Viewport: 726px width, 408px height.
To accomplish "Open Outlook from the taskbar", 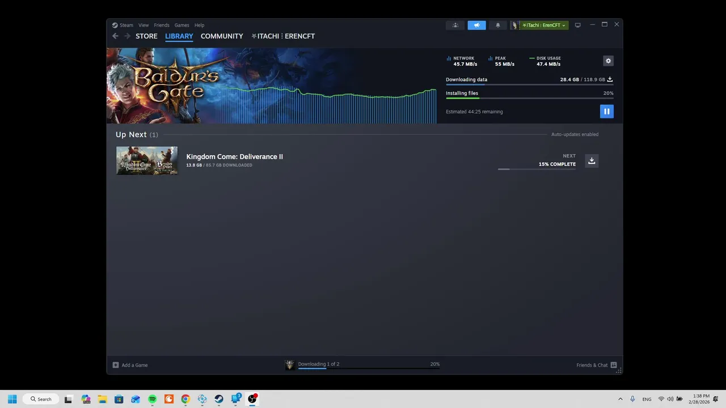I will click(136, 399).
